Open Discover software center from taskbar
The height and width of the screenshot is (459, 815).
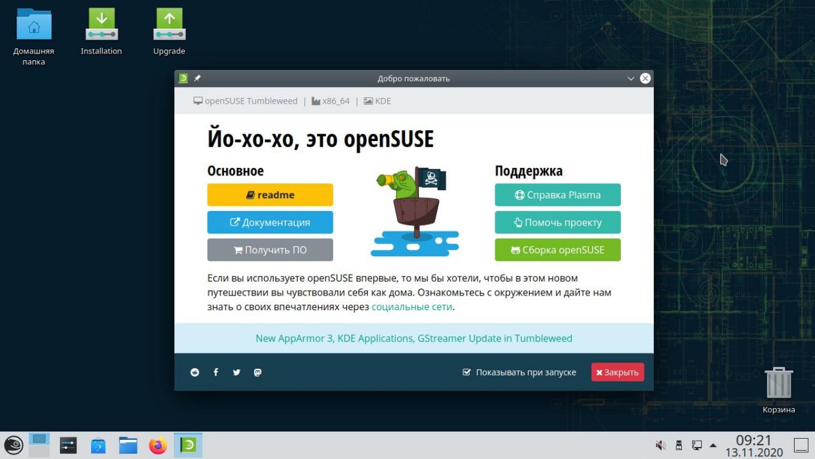coord(98,445)
